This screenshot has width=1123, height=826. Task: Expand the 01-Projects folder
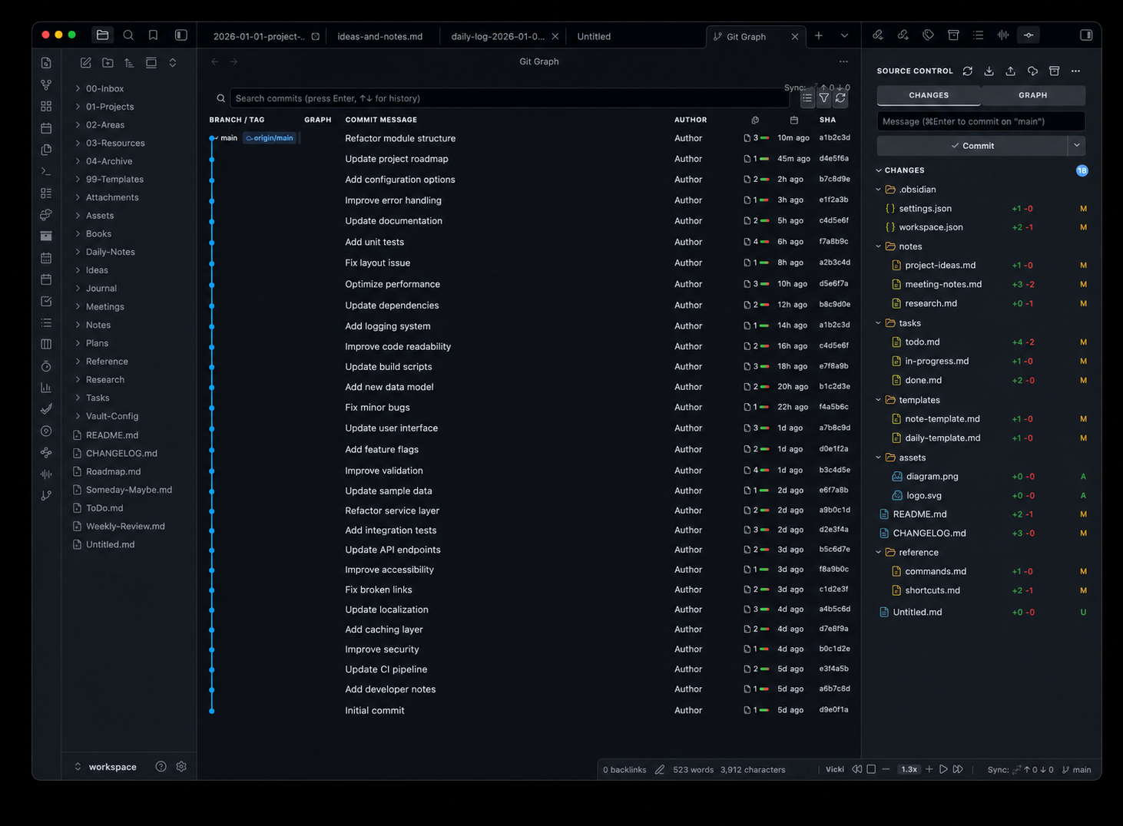tap(110, 107)
